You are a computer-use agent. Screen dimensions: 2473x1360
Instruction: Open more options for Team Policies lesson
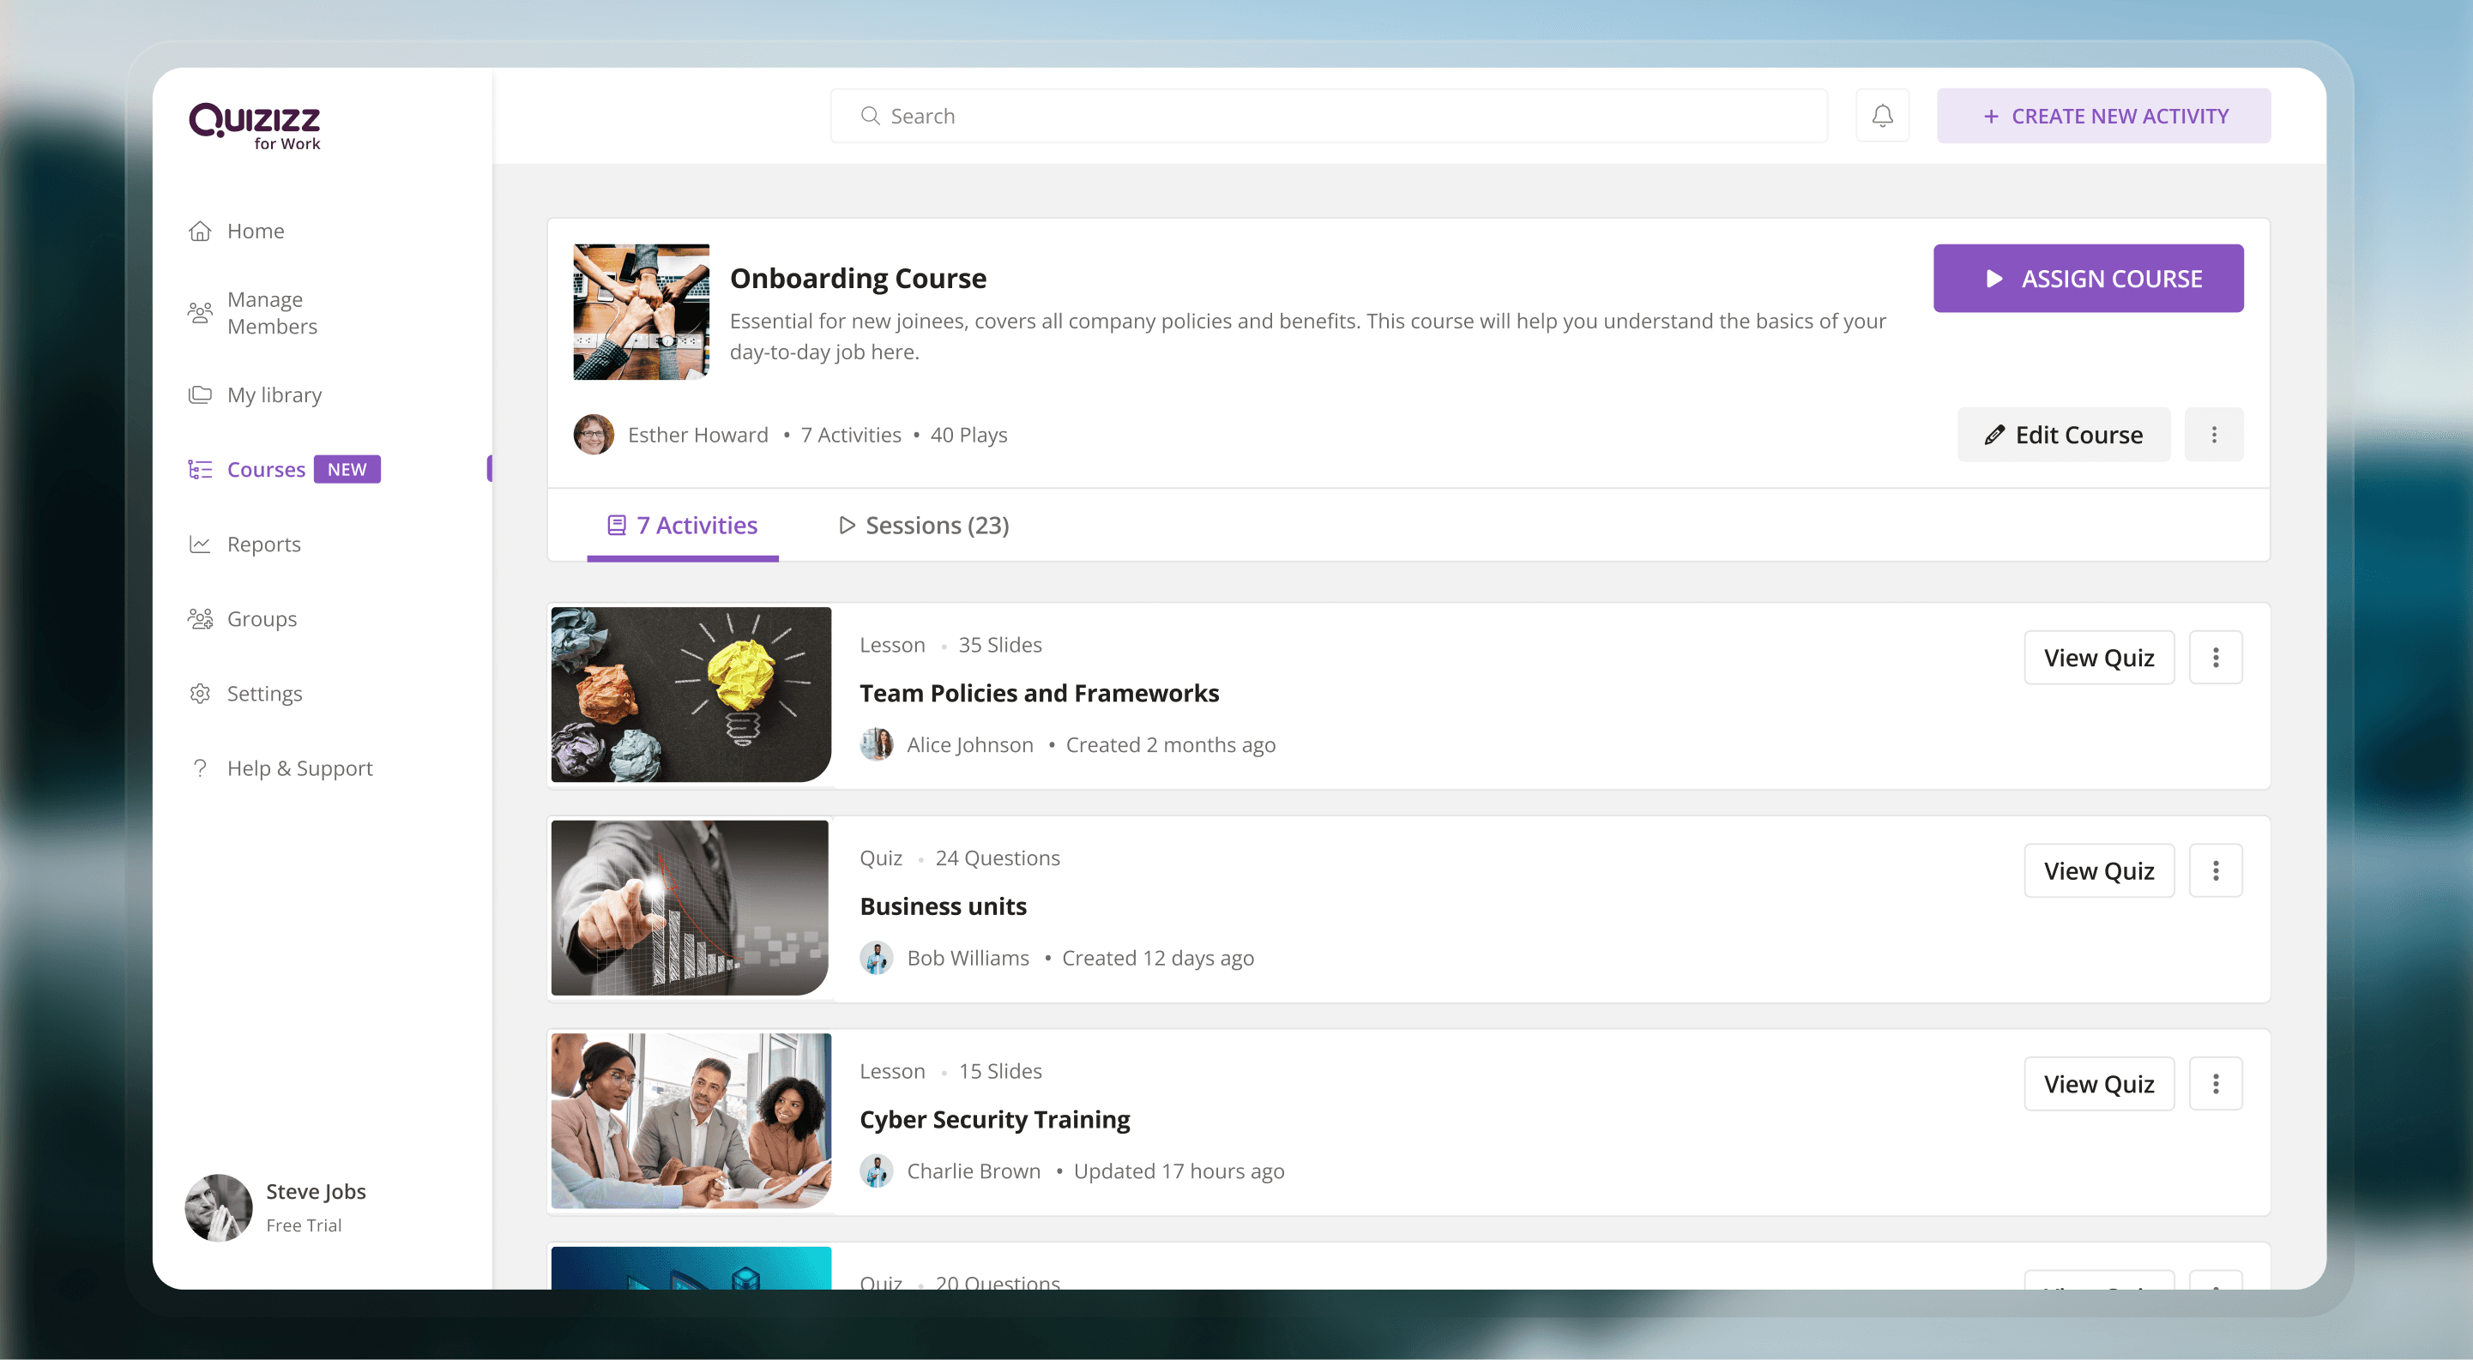click(x=2215, y=658)
